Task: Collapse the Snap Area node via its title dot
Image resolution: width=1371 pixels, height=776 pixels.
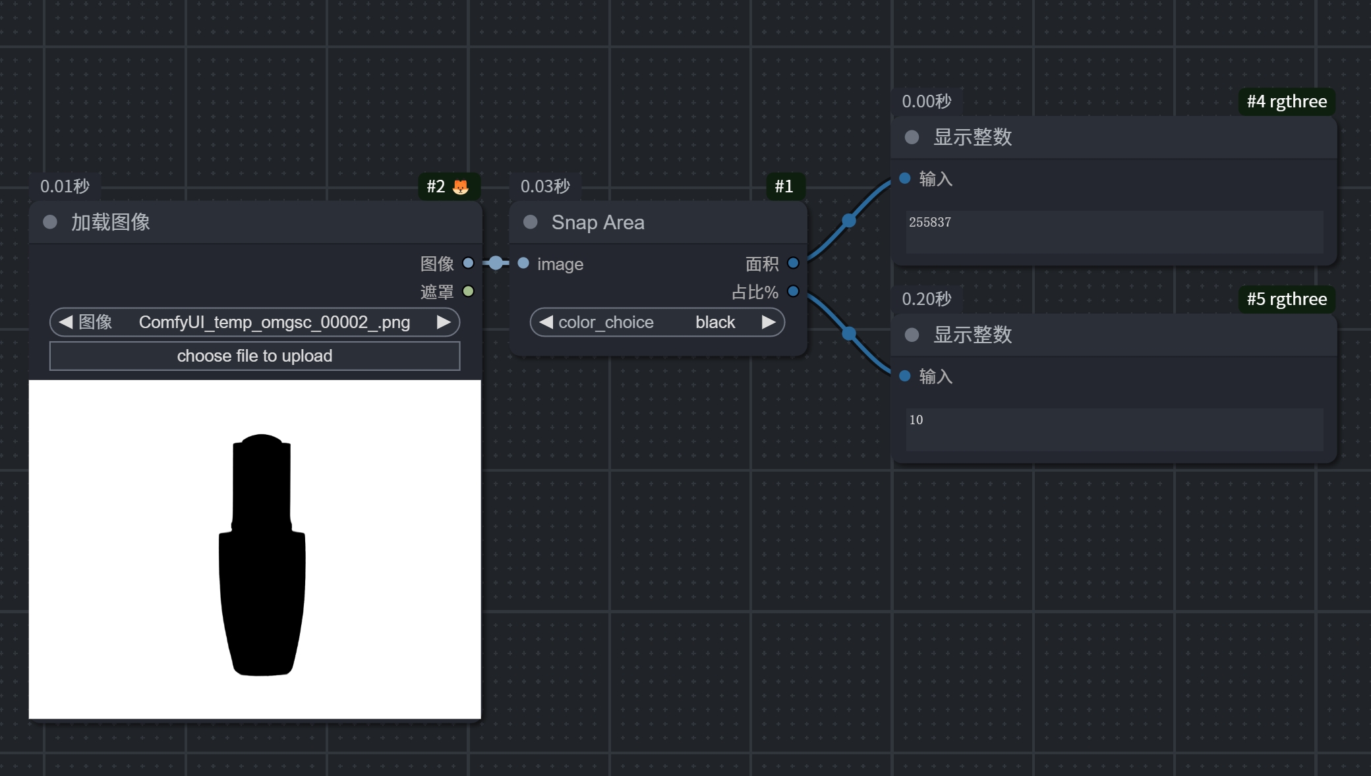Action: (x=531, y=222)
